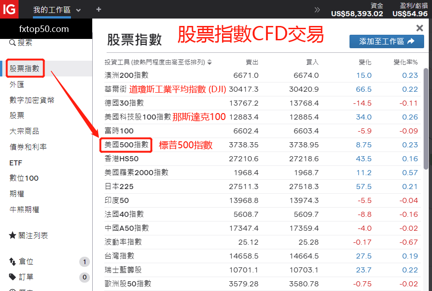Viewport: 432px width, 291px height.
Task: Open 大宗商品 category
Action: point(24,131)
